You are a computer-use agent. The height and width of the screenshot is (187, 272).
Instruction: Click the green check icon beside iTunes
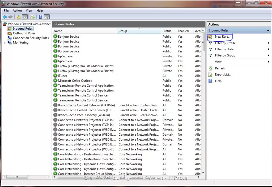click(x=55, y=75)
